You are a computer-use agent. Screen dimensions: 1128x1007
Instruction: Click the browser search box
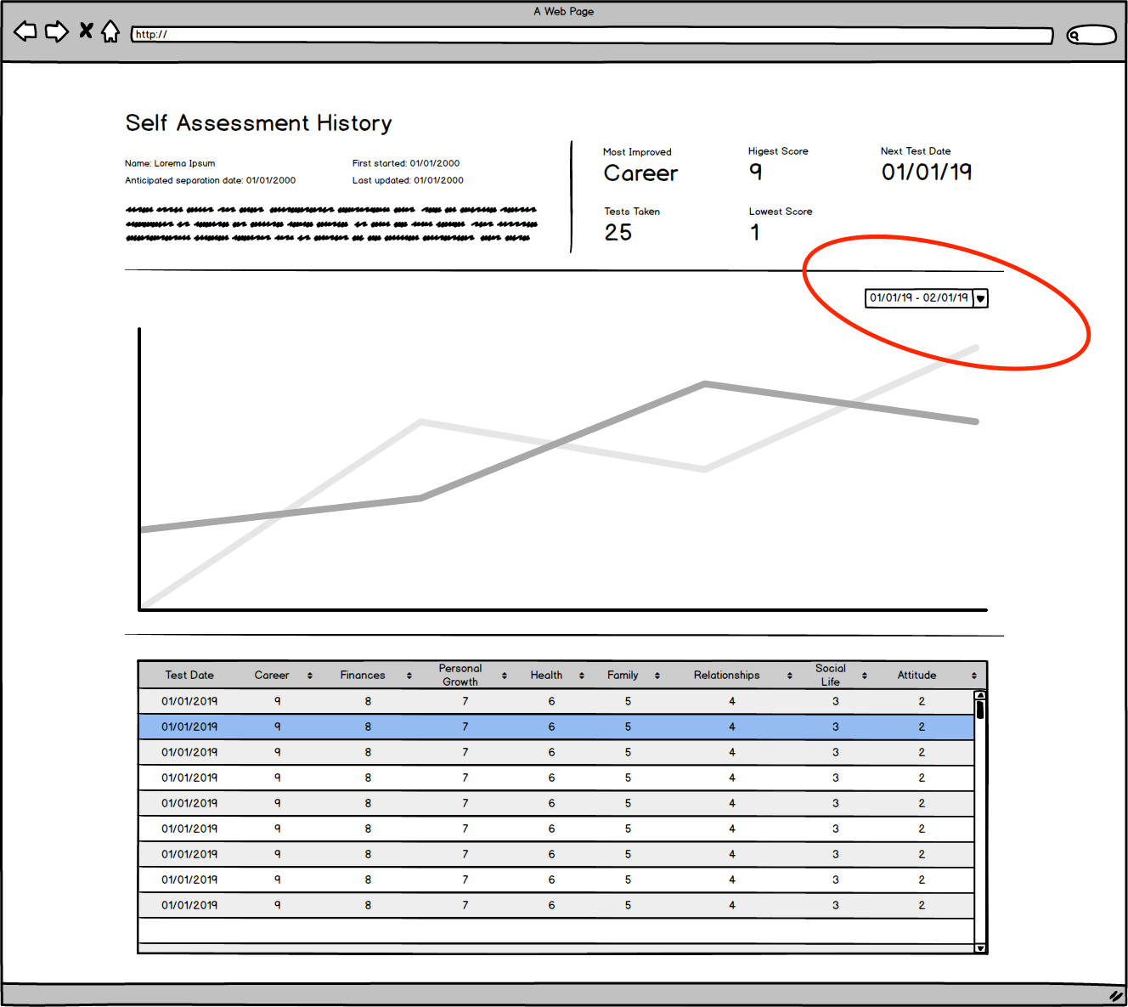1091,35
